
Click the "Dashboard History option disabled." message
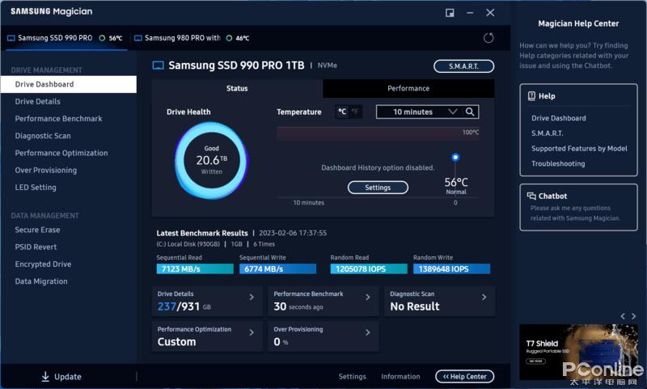(378, 168)
